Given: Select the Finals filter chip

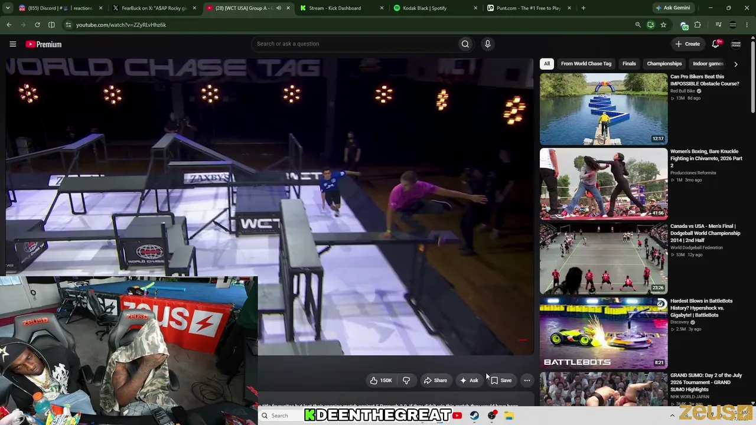Looking at the screenshot, I should 629,64.
